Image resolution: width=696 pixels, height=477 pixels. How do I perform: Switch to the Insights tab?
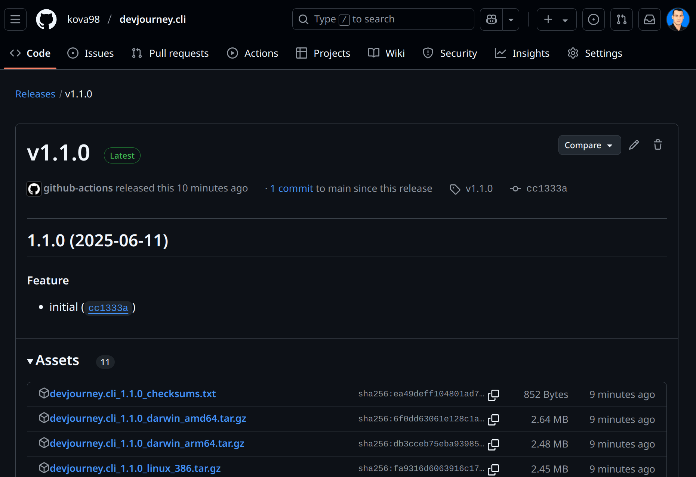522,53
